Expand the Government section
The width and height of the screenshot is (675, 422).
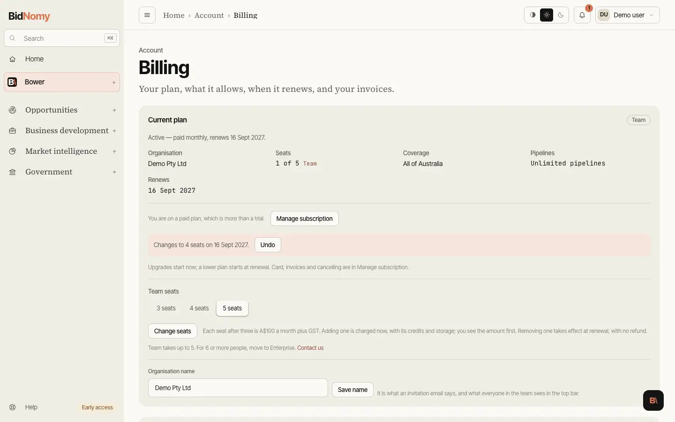click(x=114, y=172)
